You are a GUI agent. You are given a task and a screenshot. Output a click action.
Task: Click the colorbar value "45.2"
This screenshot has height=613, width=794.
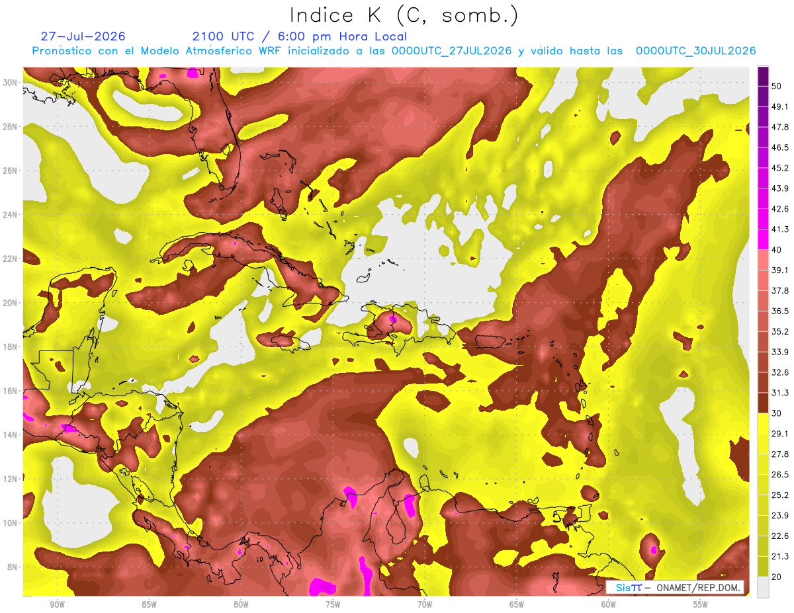click(x=781, y=168)
